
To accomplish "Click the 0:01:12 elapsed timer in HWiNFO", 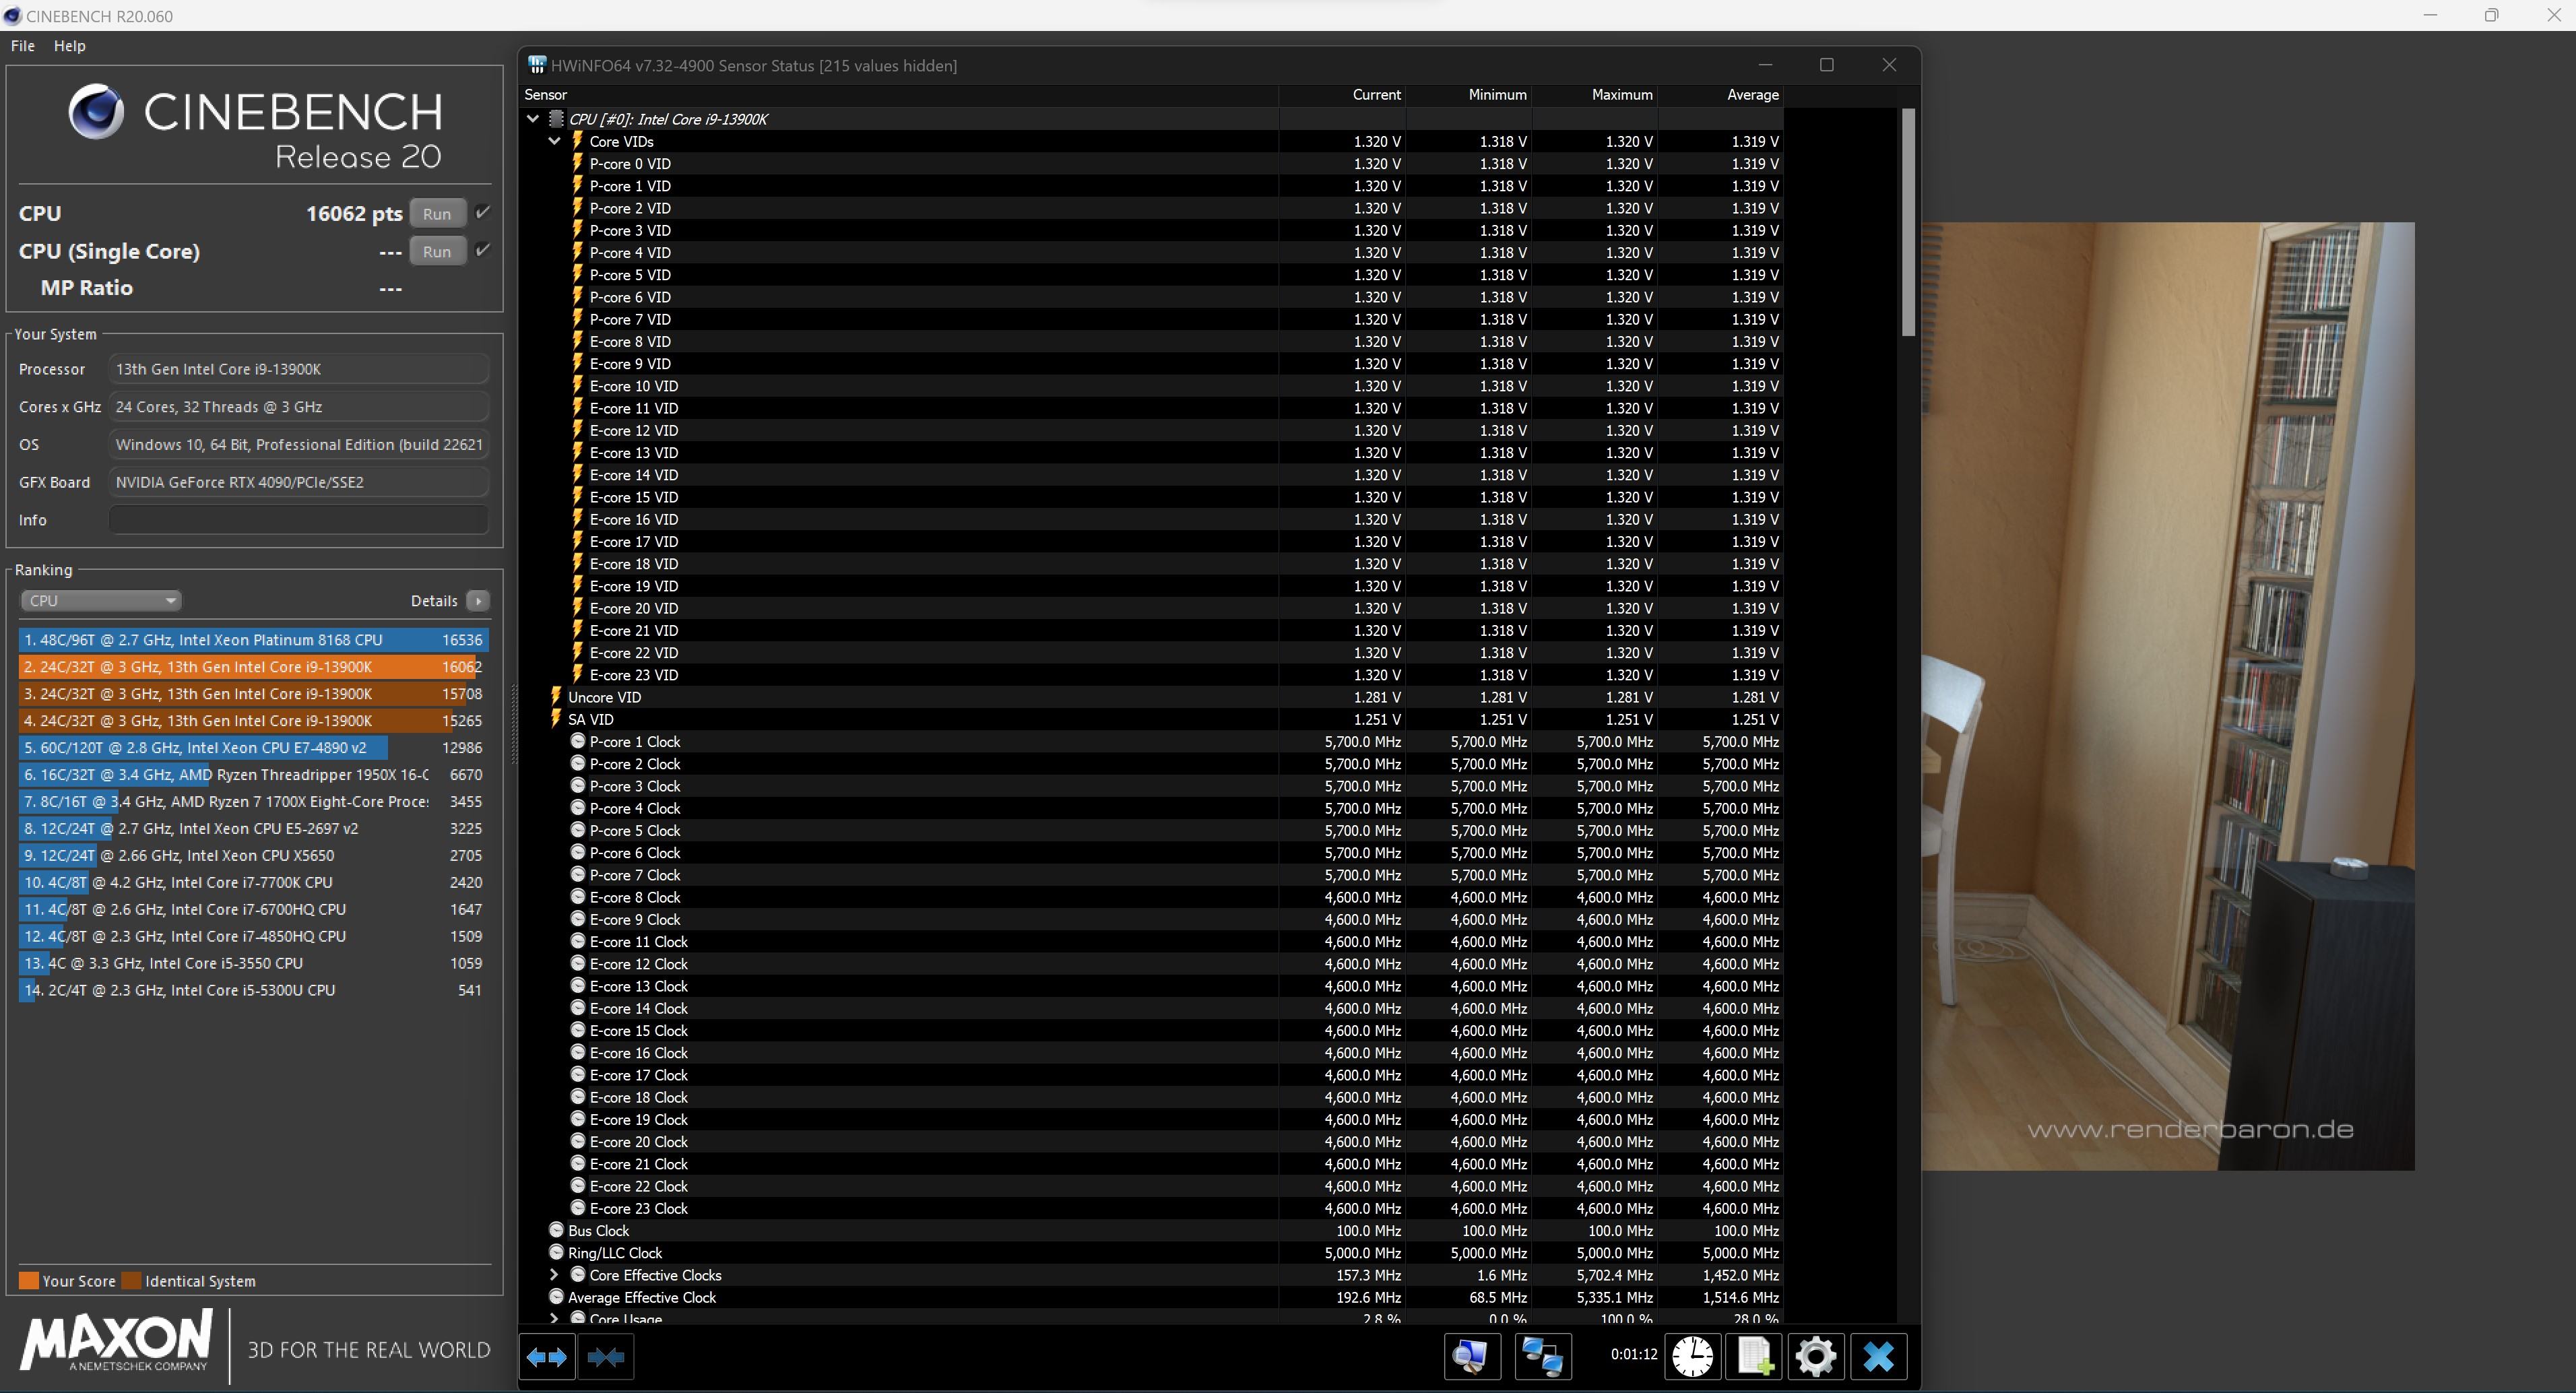I will pos(1633,1354).
